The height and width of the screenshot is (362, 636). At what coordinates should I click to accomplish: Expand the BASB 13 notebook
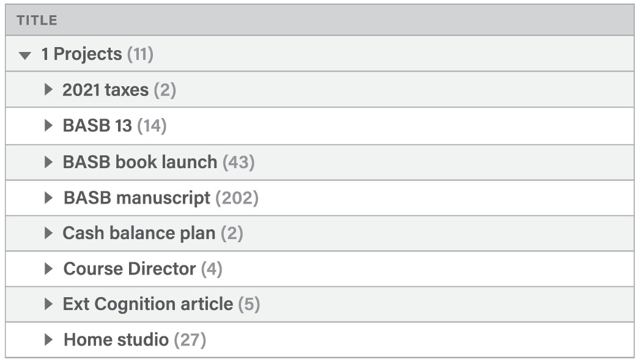pos(49,126)
